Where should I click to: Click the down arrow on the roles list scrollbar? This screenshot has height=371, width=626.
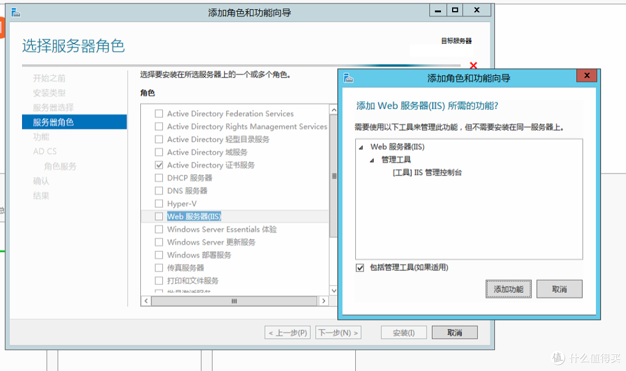pyautogui.click(x=333, y=290)
